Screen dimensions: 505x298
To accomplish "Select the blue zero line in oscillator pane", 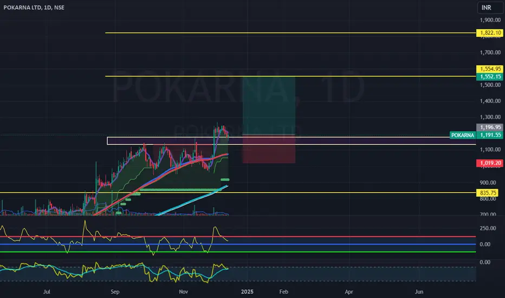I will [x=238, y=244].
